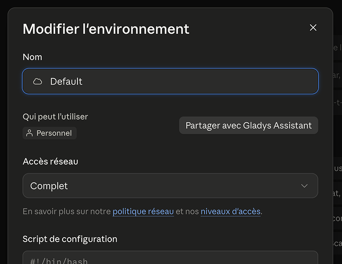This screenshot has width=342, height=264.
Task: Share environment with Gladys Assistant
Action: pyautogui.click(x=249, y=125)
